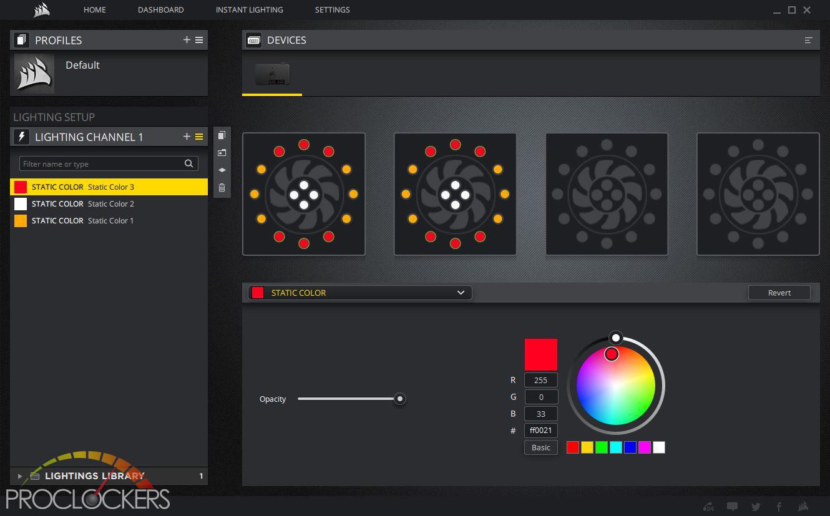
Task: Click the orange swatch of Static Color 1
Action: point(21,220)
